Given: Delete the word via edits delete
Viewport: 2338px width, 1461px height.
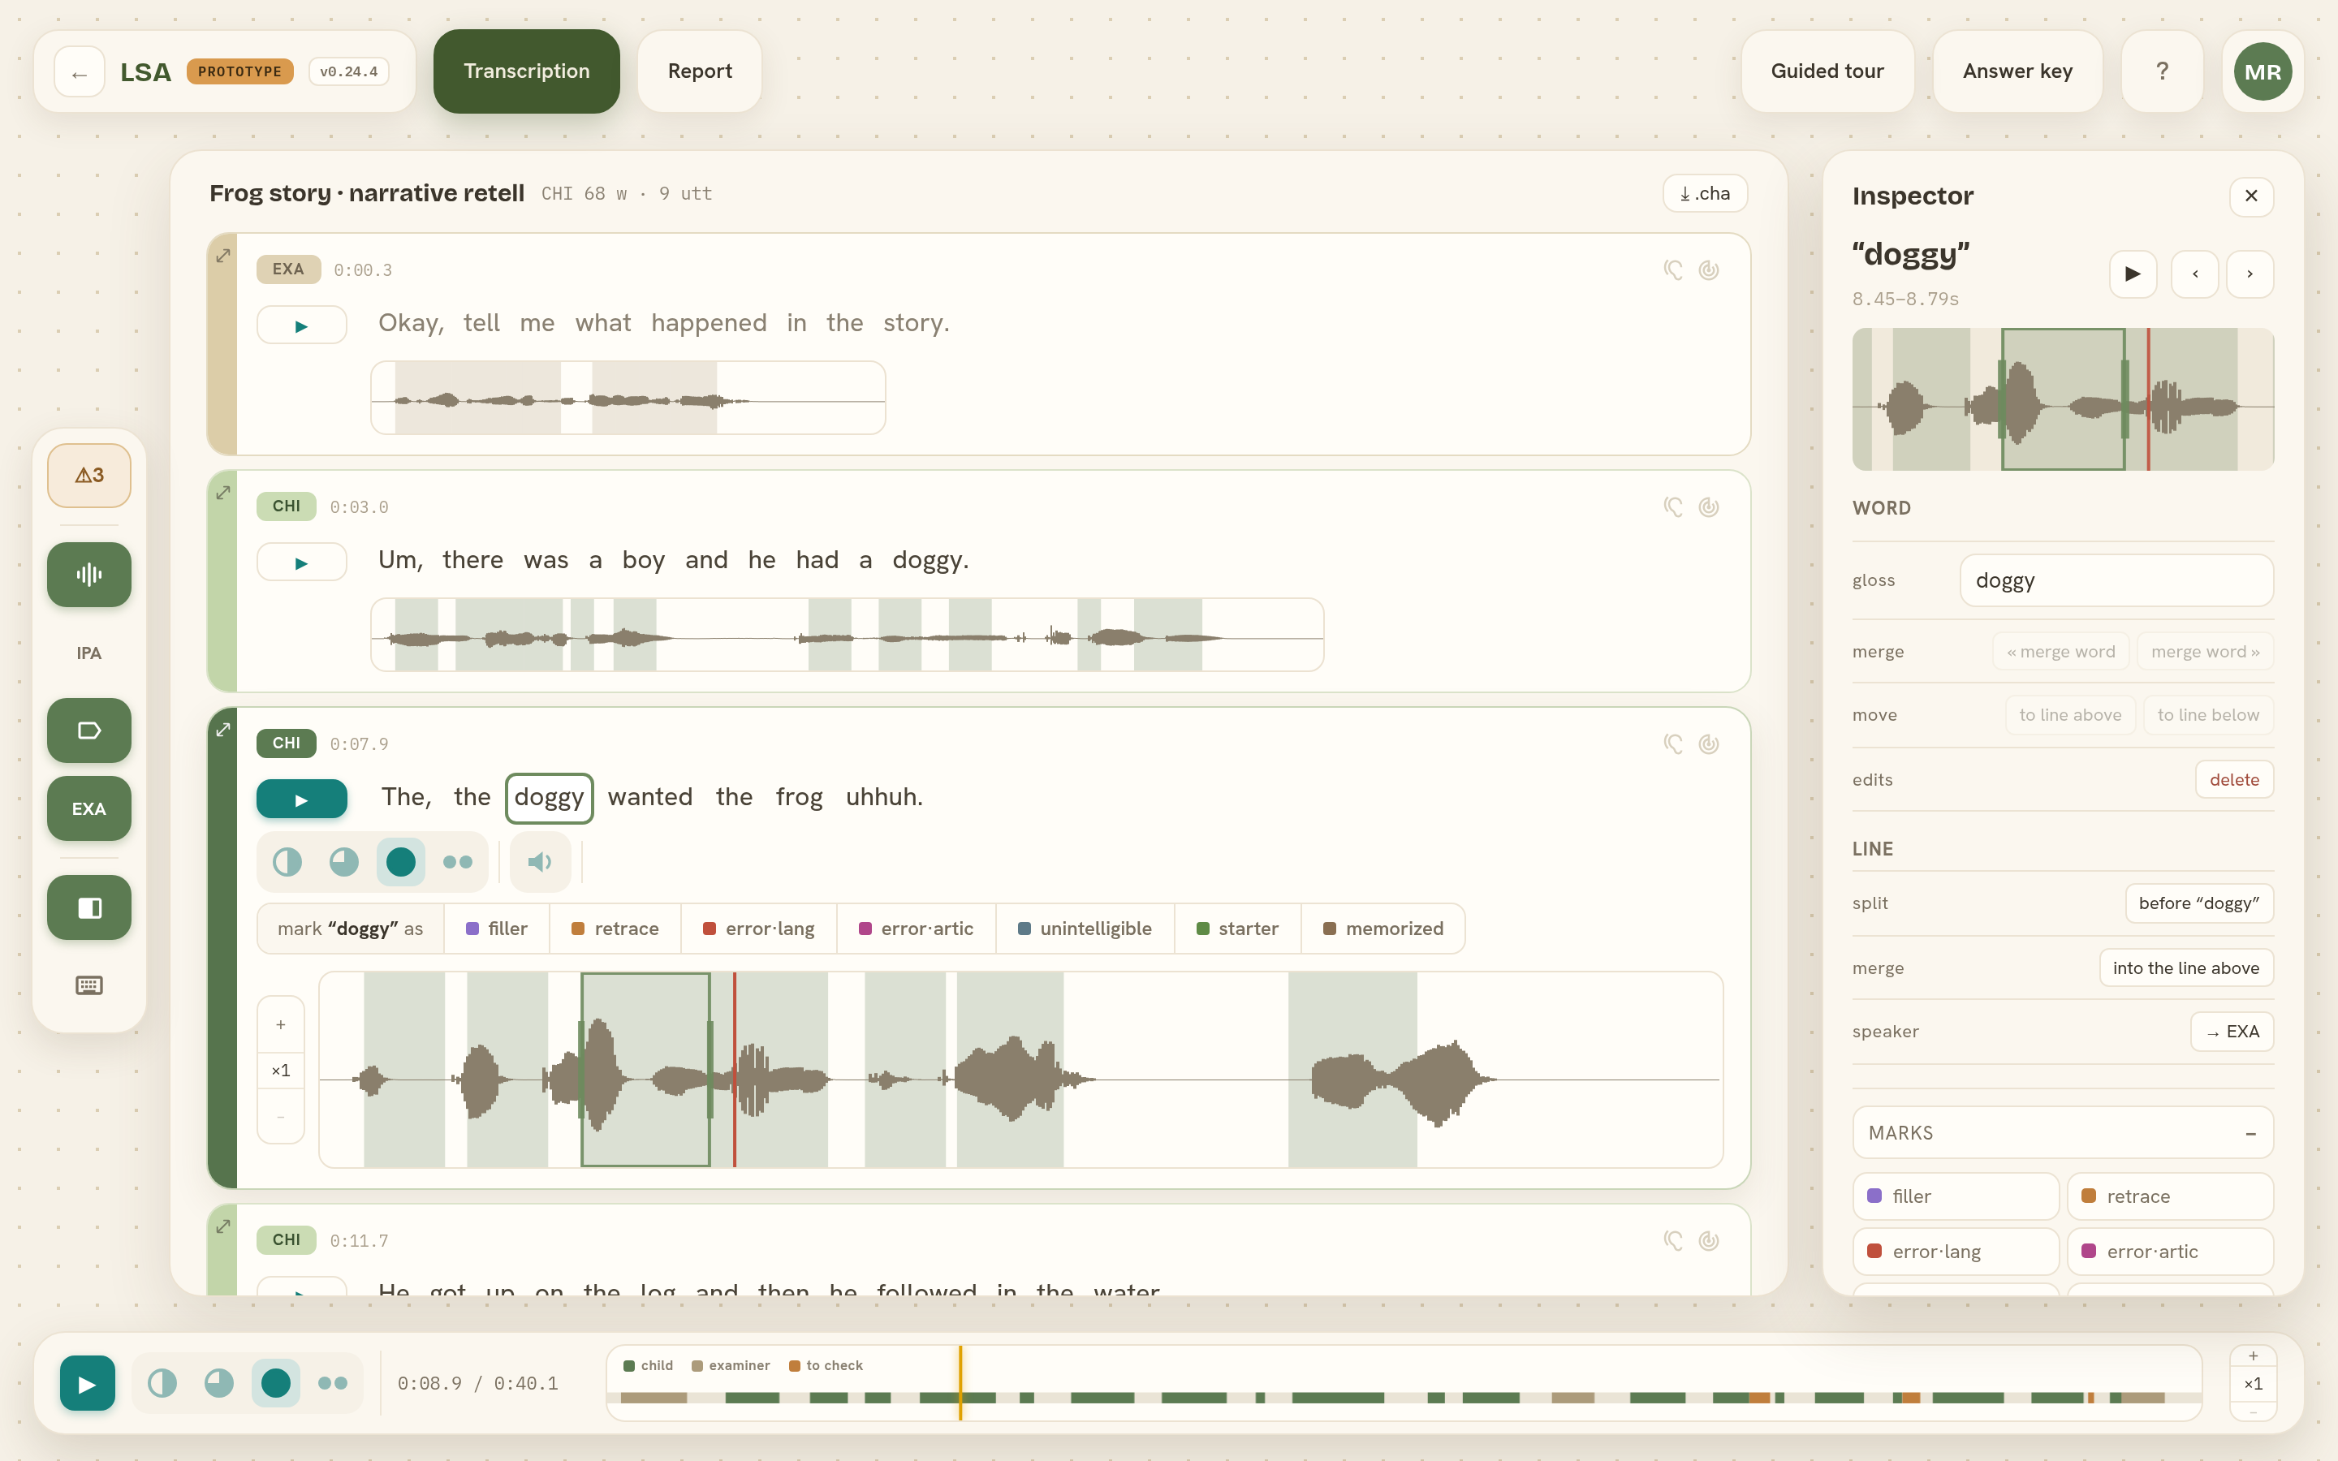Looking at the screenshot, I should (x=2235, y=780).
